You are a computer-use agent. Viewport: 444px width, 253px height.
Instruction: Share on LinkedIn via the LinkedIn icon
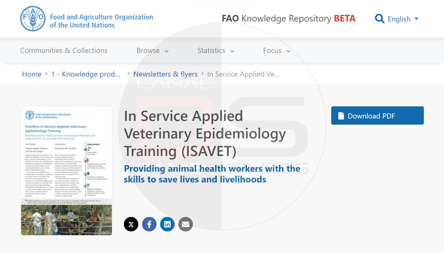[x=167, y=224]
